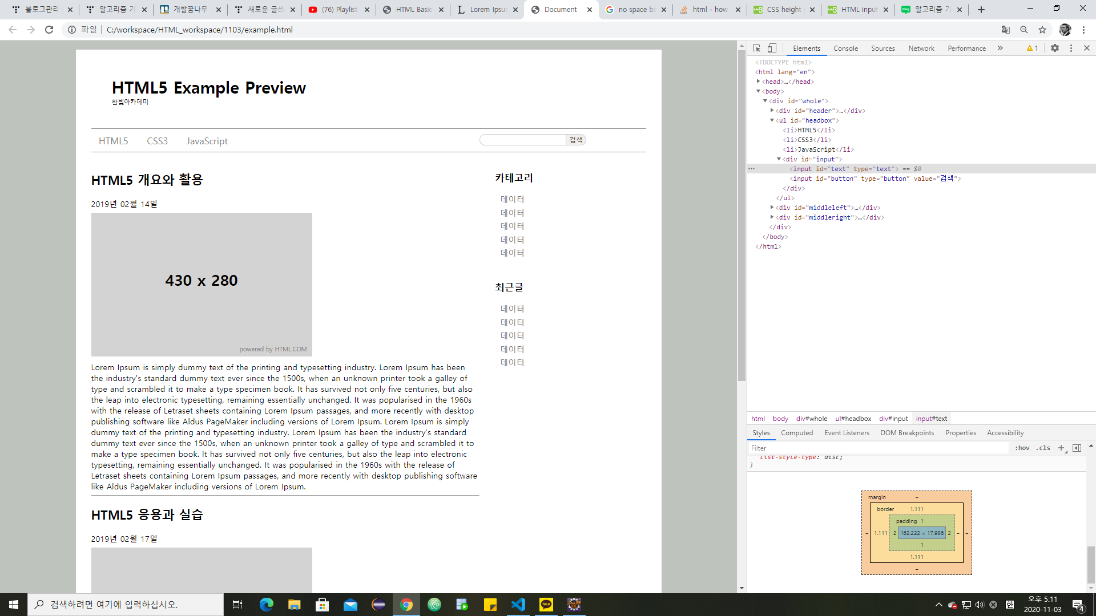
Task: Click the content size in box model
Action: click(x=922, y=533)
